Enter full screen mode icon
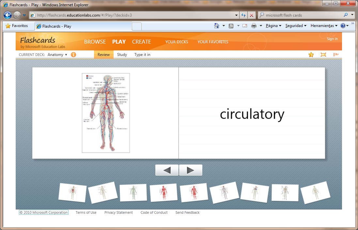 click(x=323, y=55)
